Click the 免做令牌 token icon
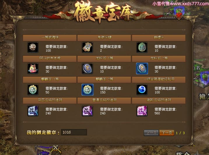Image resolution: width=209 pixels, height=155 pixels. click(87, 47)
